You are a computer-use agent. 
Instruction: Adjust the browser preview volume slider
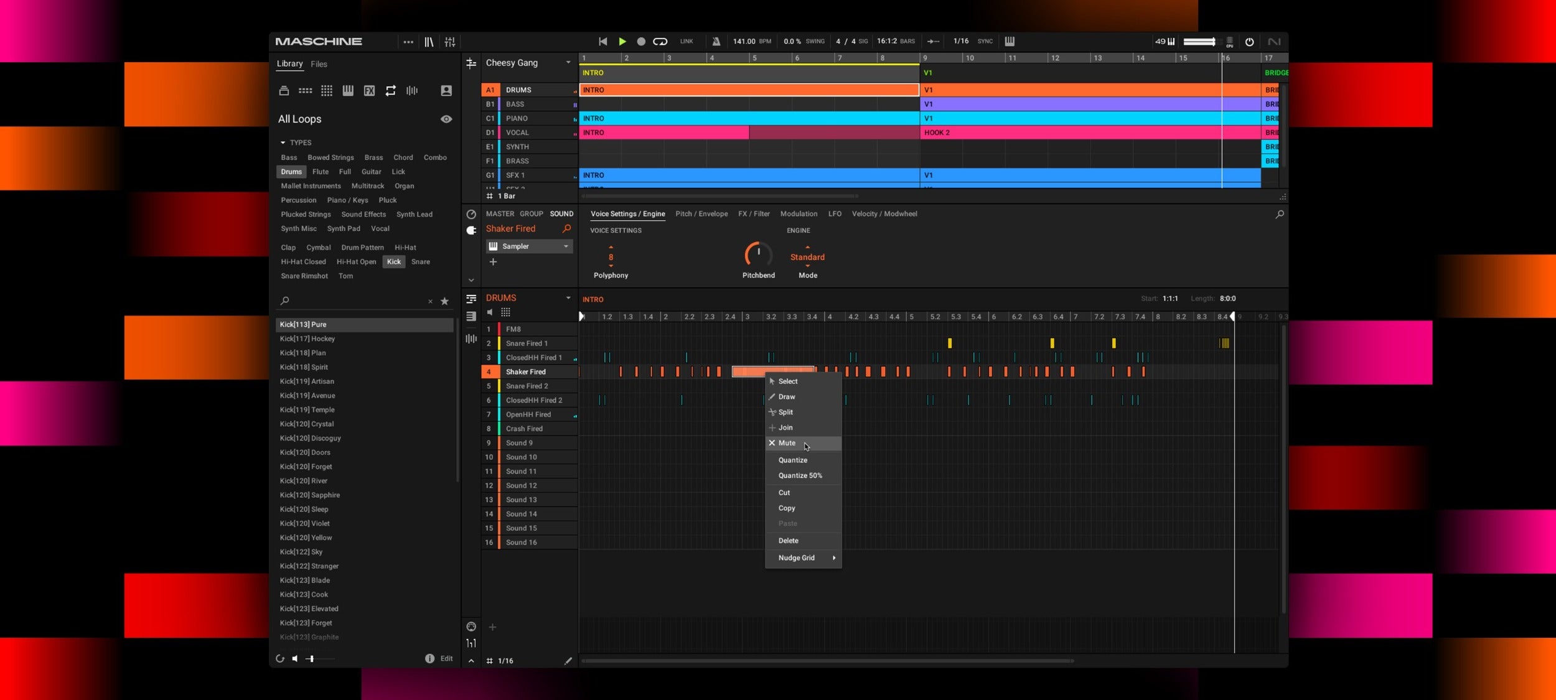tap(311, 658)
